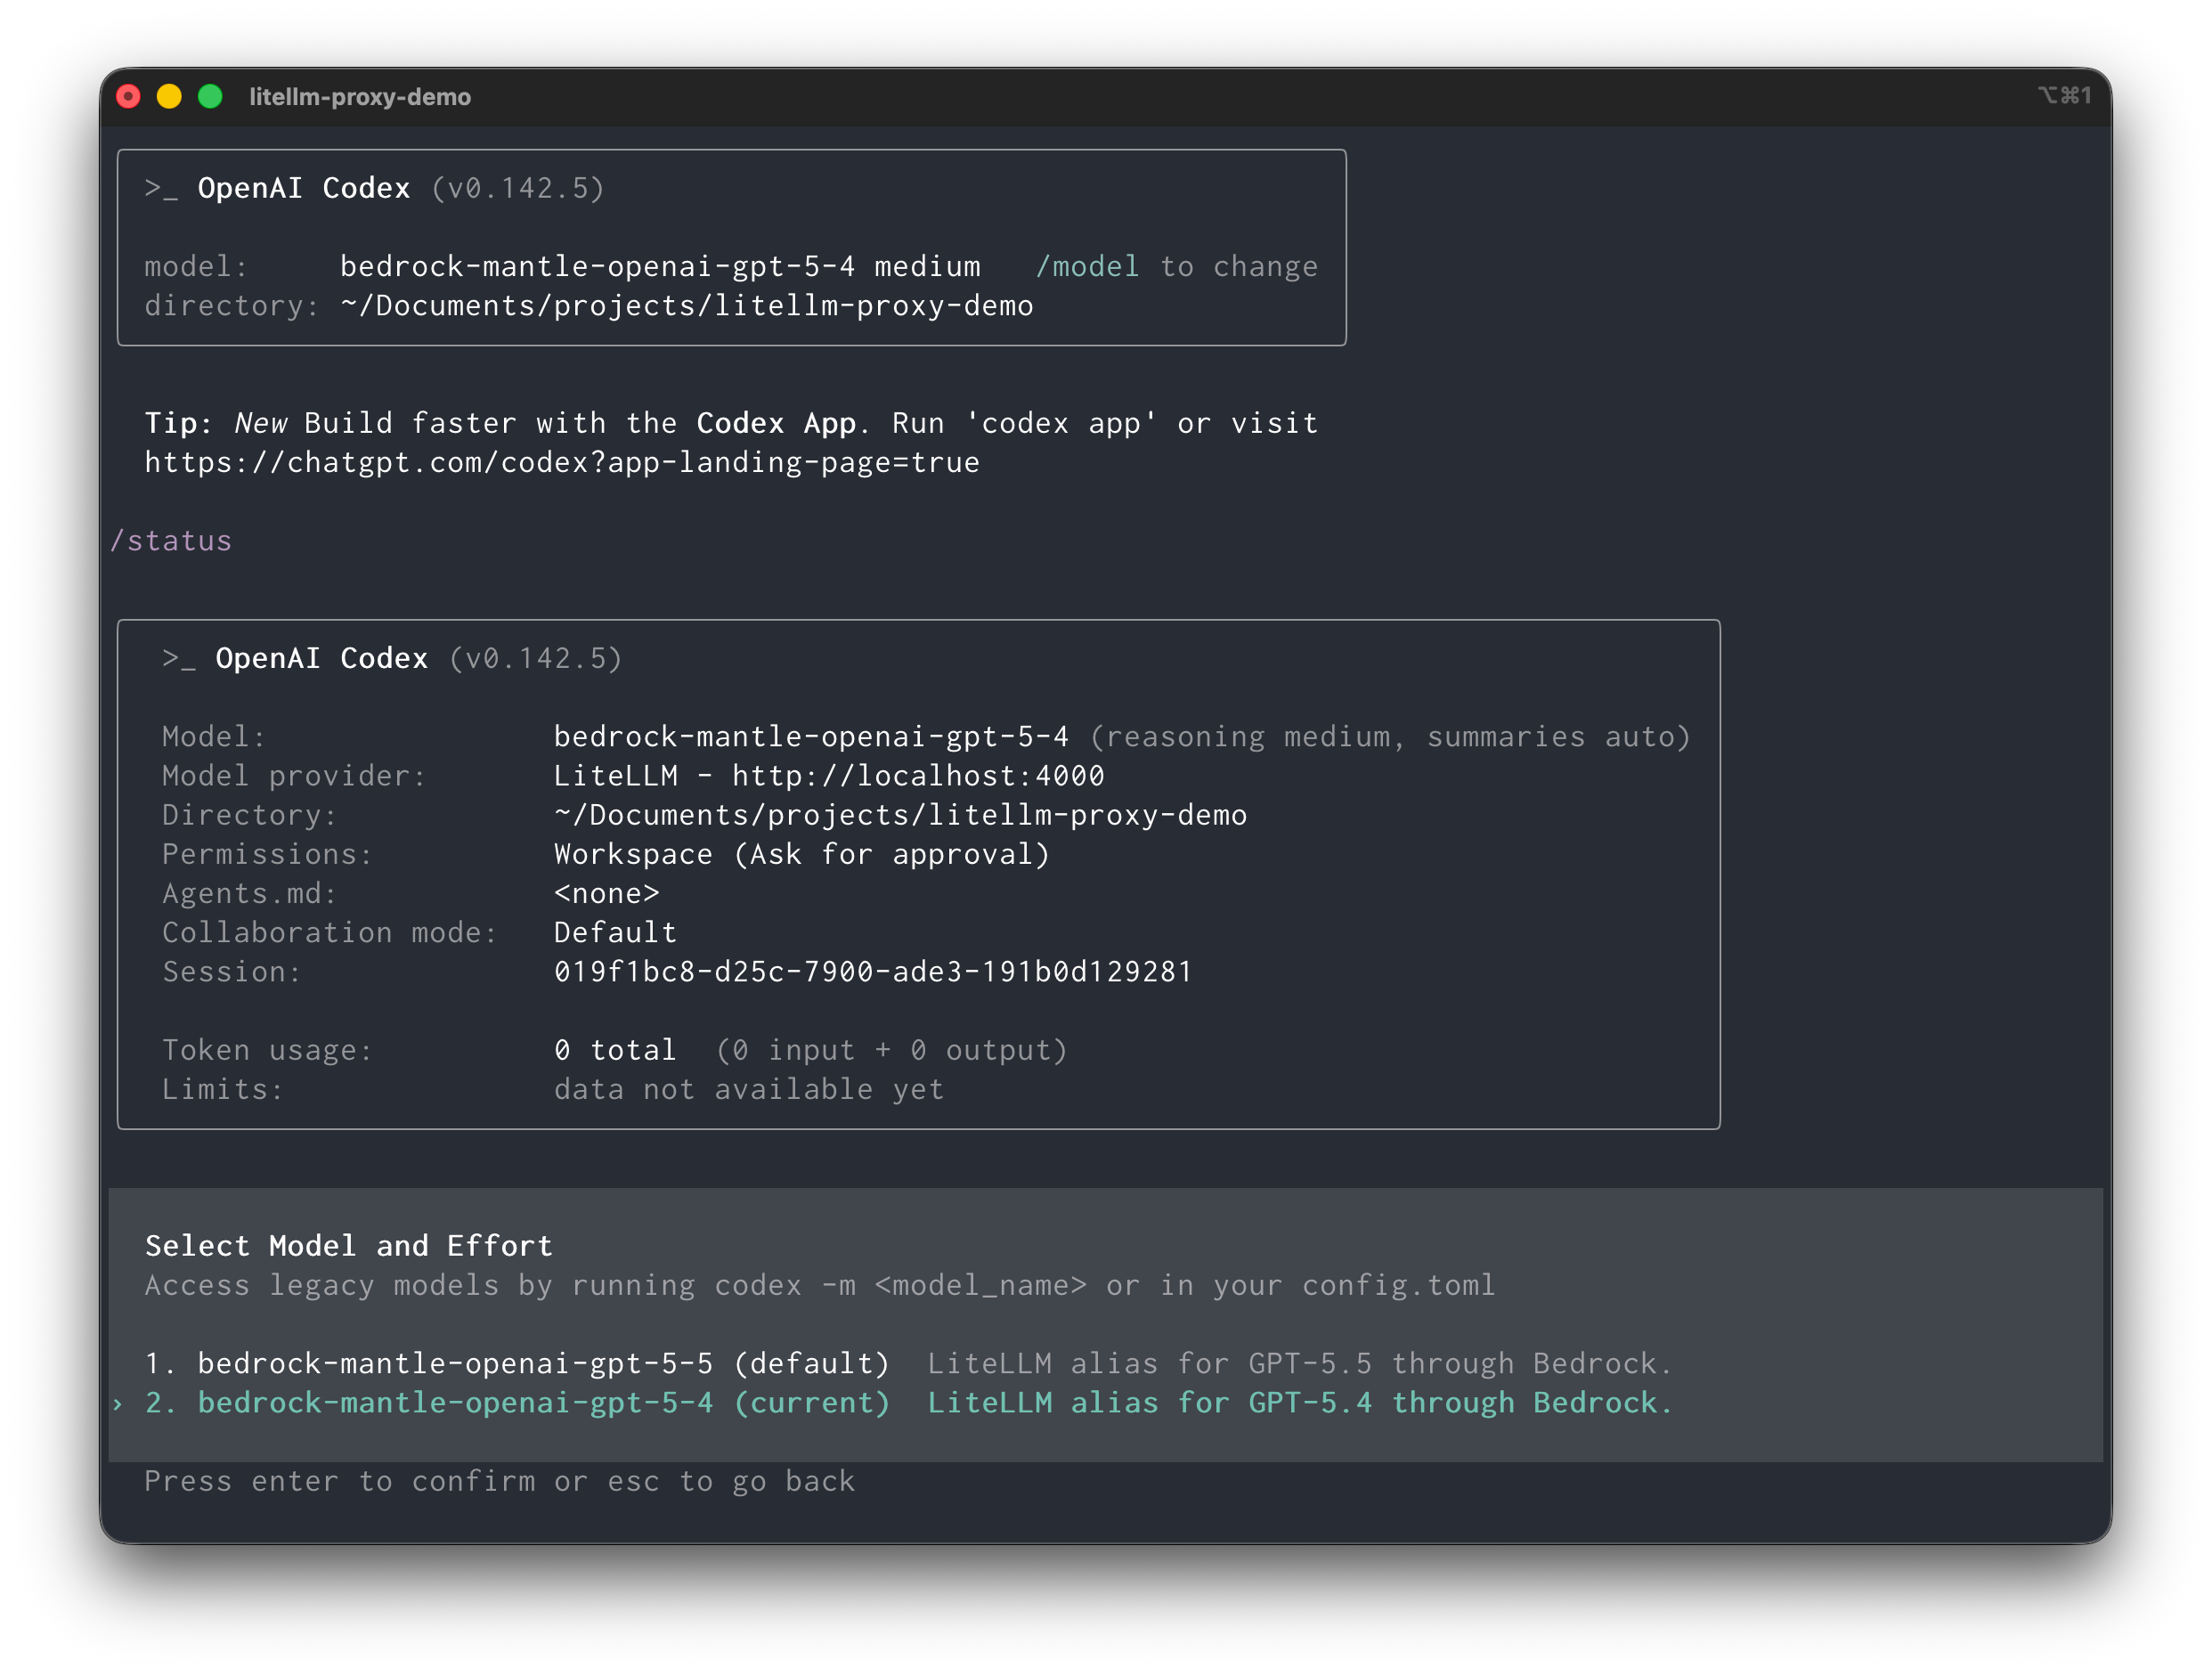This screenshot has width=2212, height=1676.
Task: Close the terminal window with red button
Action: [128, 96]
